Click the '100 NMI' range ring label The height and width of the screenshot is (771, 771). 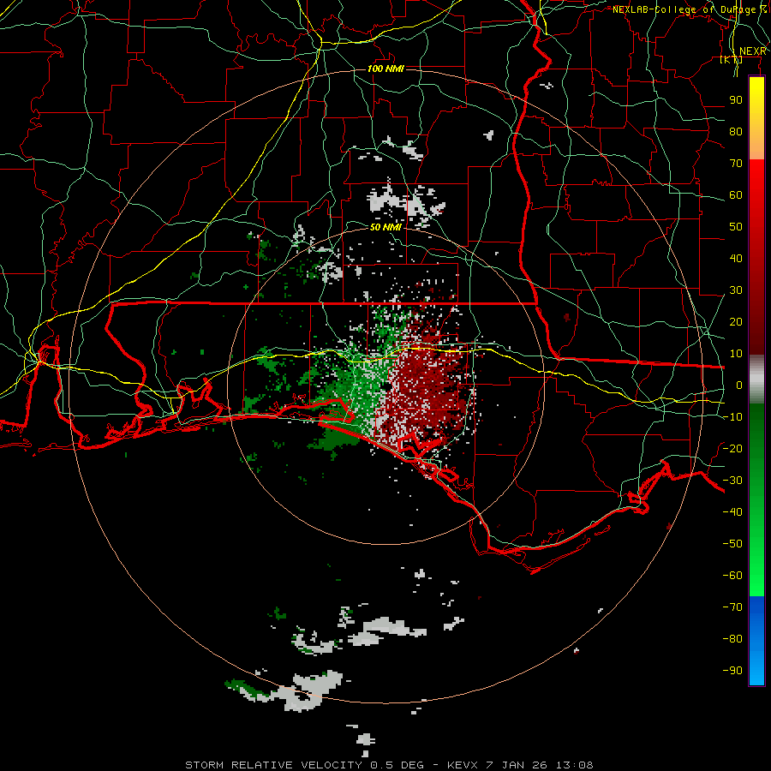pos(385,69)
